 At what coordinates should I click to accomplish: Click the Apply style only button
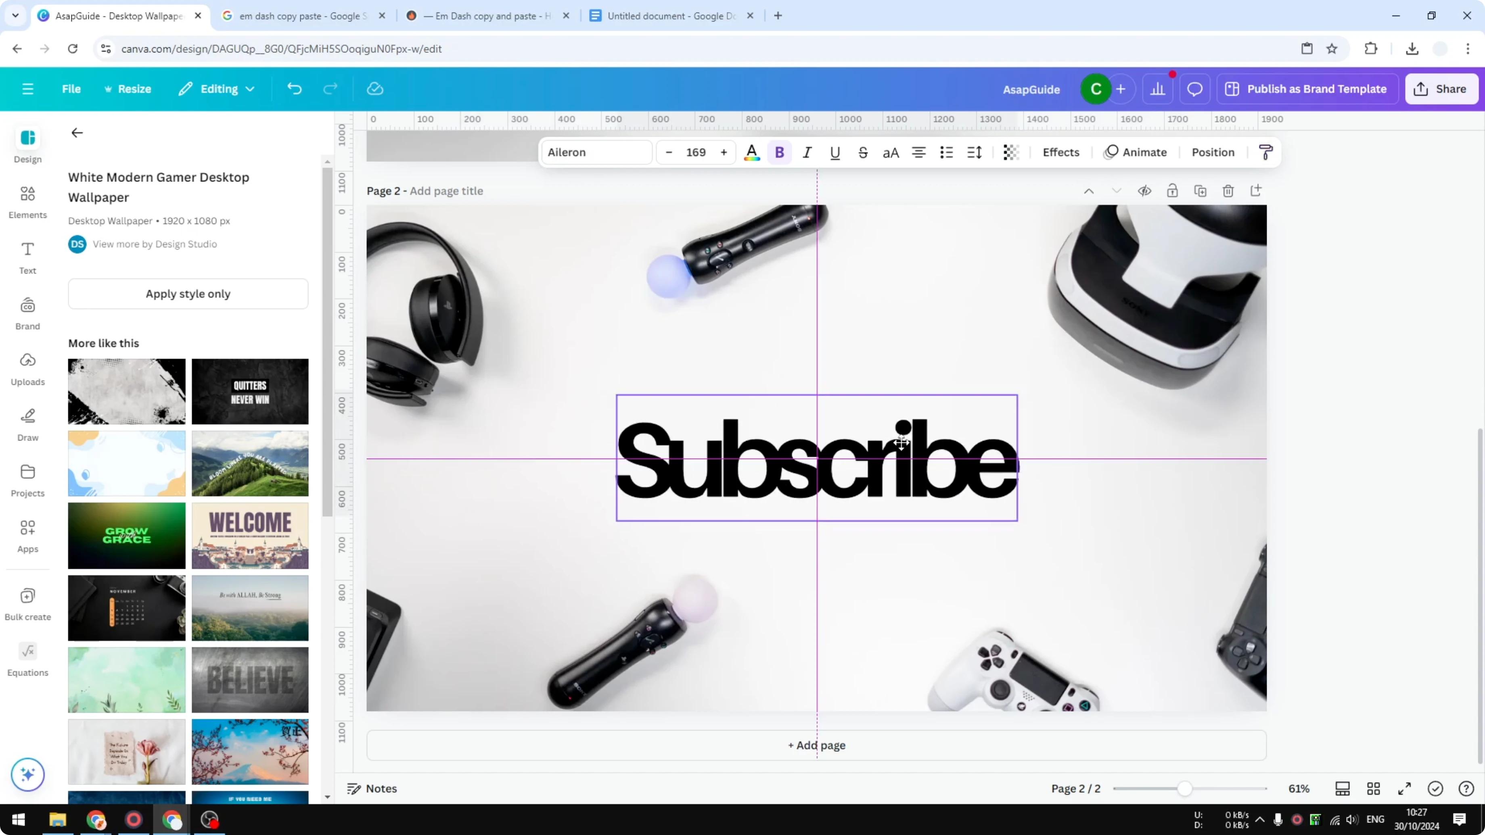[x=188, y=294]
